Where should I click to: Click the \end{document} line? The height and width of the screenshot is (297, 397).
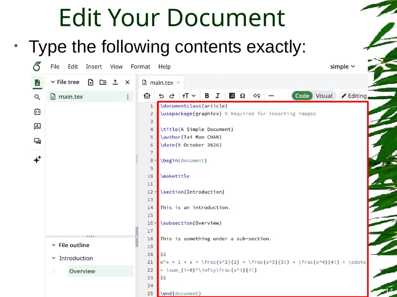pos(181,294)
